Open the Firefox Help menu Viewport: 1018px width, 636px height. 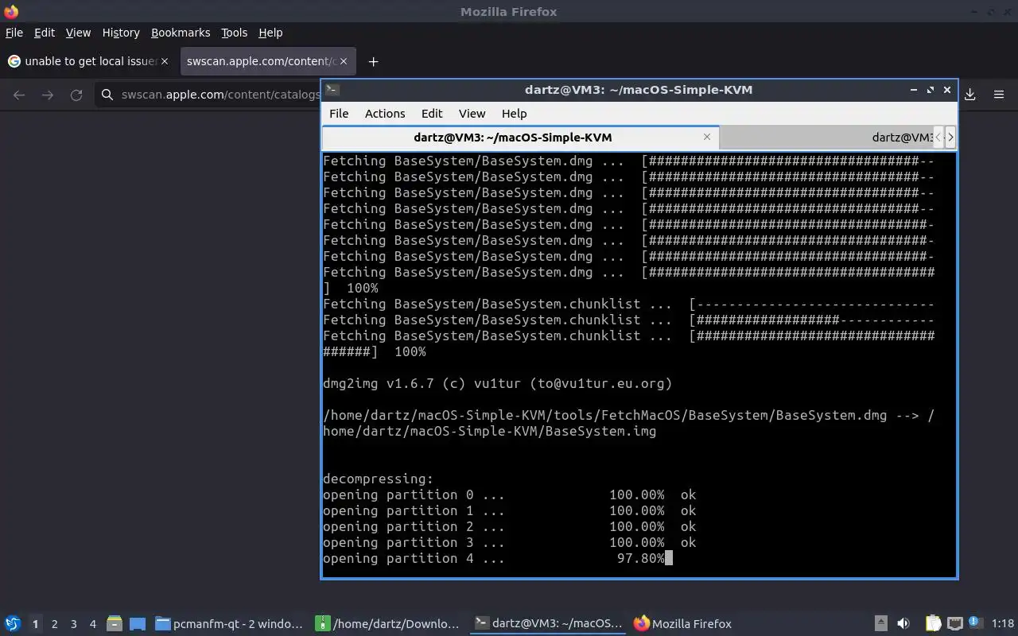[x=270, y=33]
